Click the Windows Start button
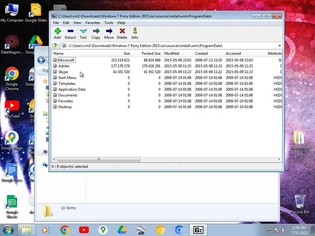 pos(8,230)
